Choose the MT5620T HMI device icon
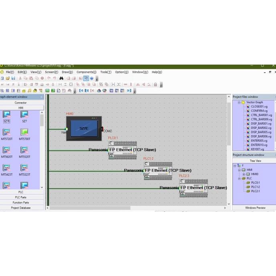The image size is (276, 276). 7,150
